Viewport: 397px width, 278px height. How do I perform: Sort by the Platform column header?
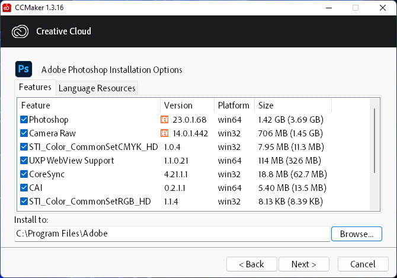pos(234,106)
